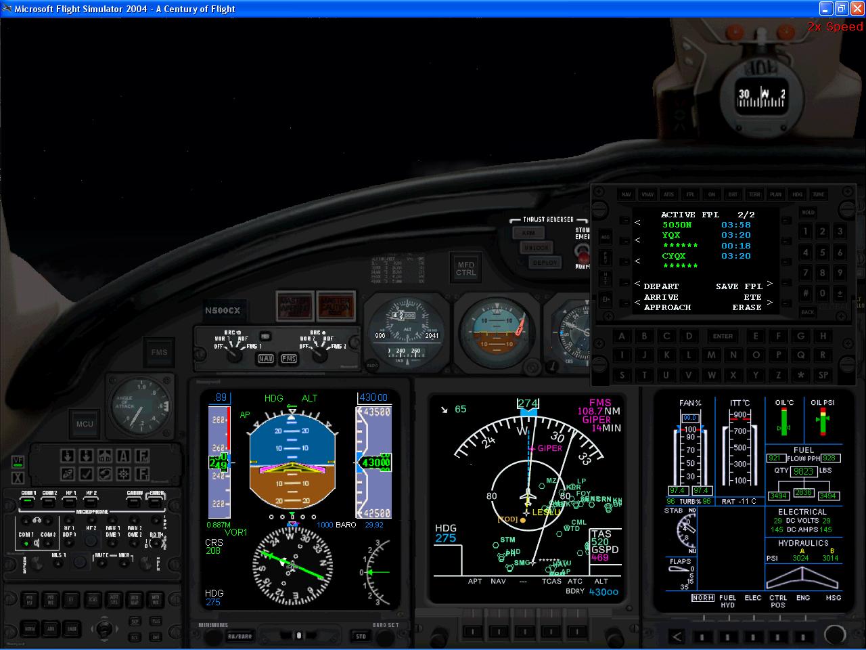Click the HOLD key on FMS unit
866x650 pixels.
coord(808,213)
